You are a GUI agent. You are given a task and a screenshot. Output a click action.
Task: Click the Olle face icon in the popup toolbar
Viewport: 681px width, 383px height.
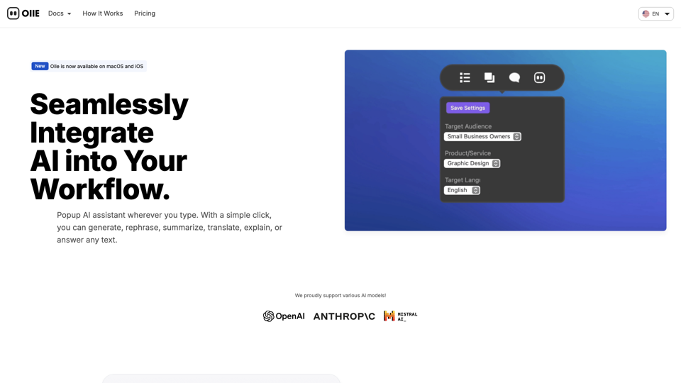click(540, 77)
